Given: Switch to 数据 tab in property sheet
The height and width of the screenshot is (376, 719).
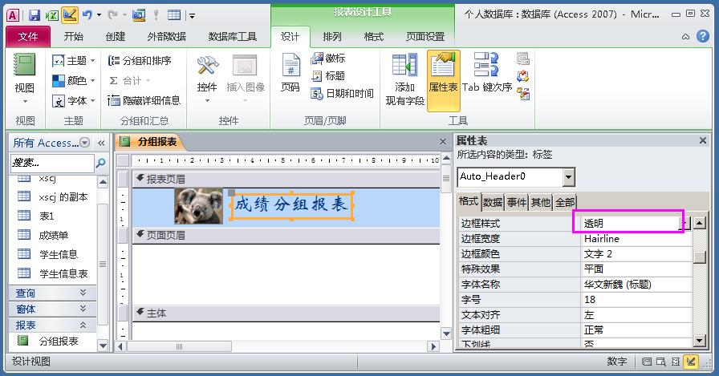Looking at the screenshot, I should [493, 202].
